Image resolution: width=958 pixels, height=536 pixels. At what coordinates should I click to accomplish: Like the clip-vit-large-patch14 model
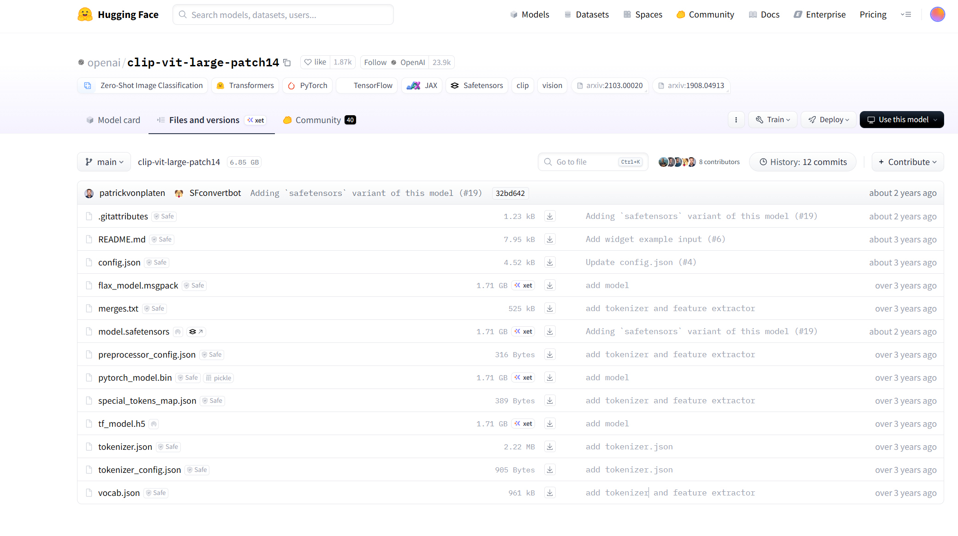pos(315,62)
